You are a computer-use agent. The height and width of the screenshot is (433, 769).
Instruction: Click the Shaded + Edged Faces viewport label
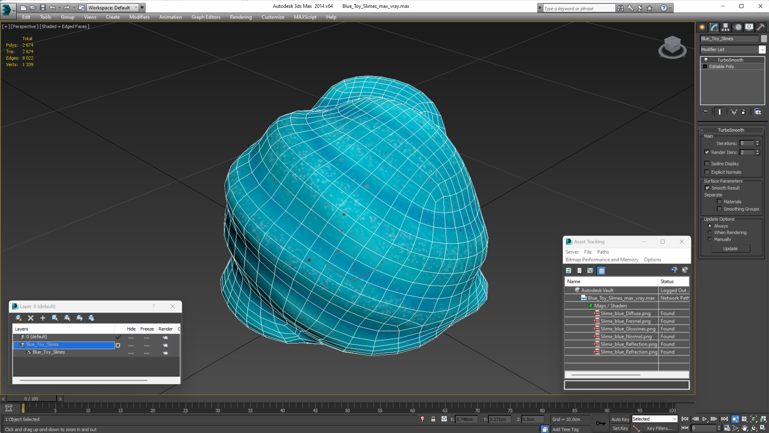64,26
